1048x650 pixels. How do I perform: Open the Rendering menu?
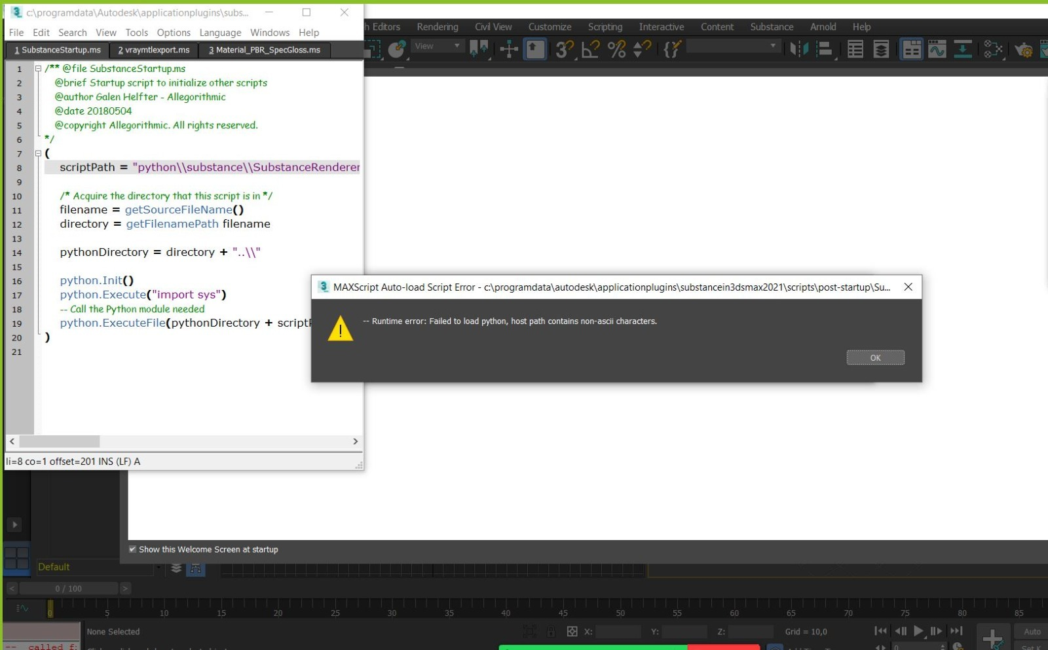[x=437, y=27]
